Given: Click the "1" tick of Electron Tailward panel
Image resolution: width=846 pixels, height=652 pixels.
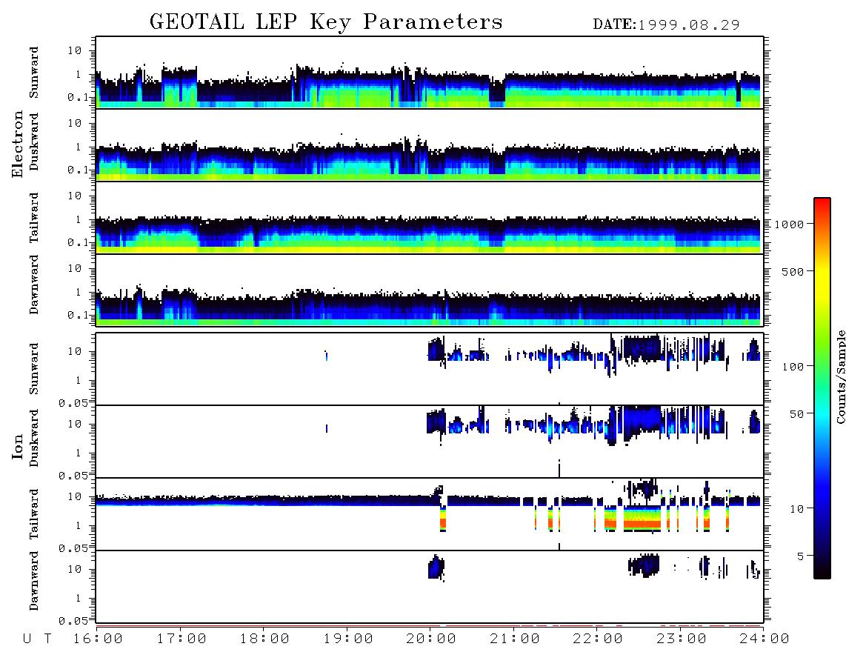Looking at the screenshot, I should click(x=79, y=219).
